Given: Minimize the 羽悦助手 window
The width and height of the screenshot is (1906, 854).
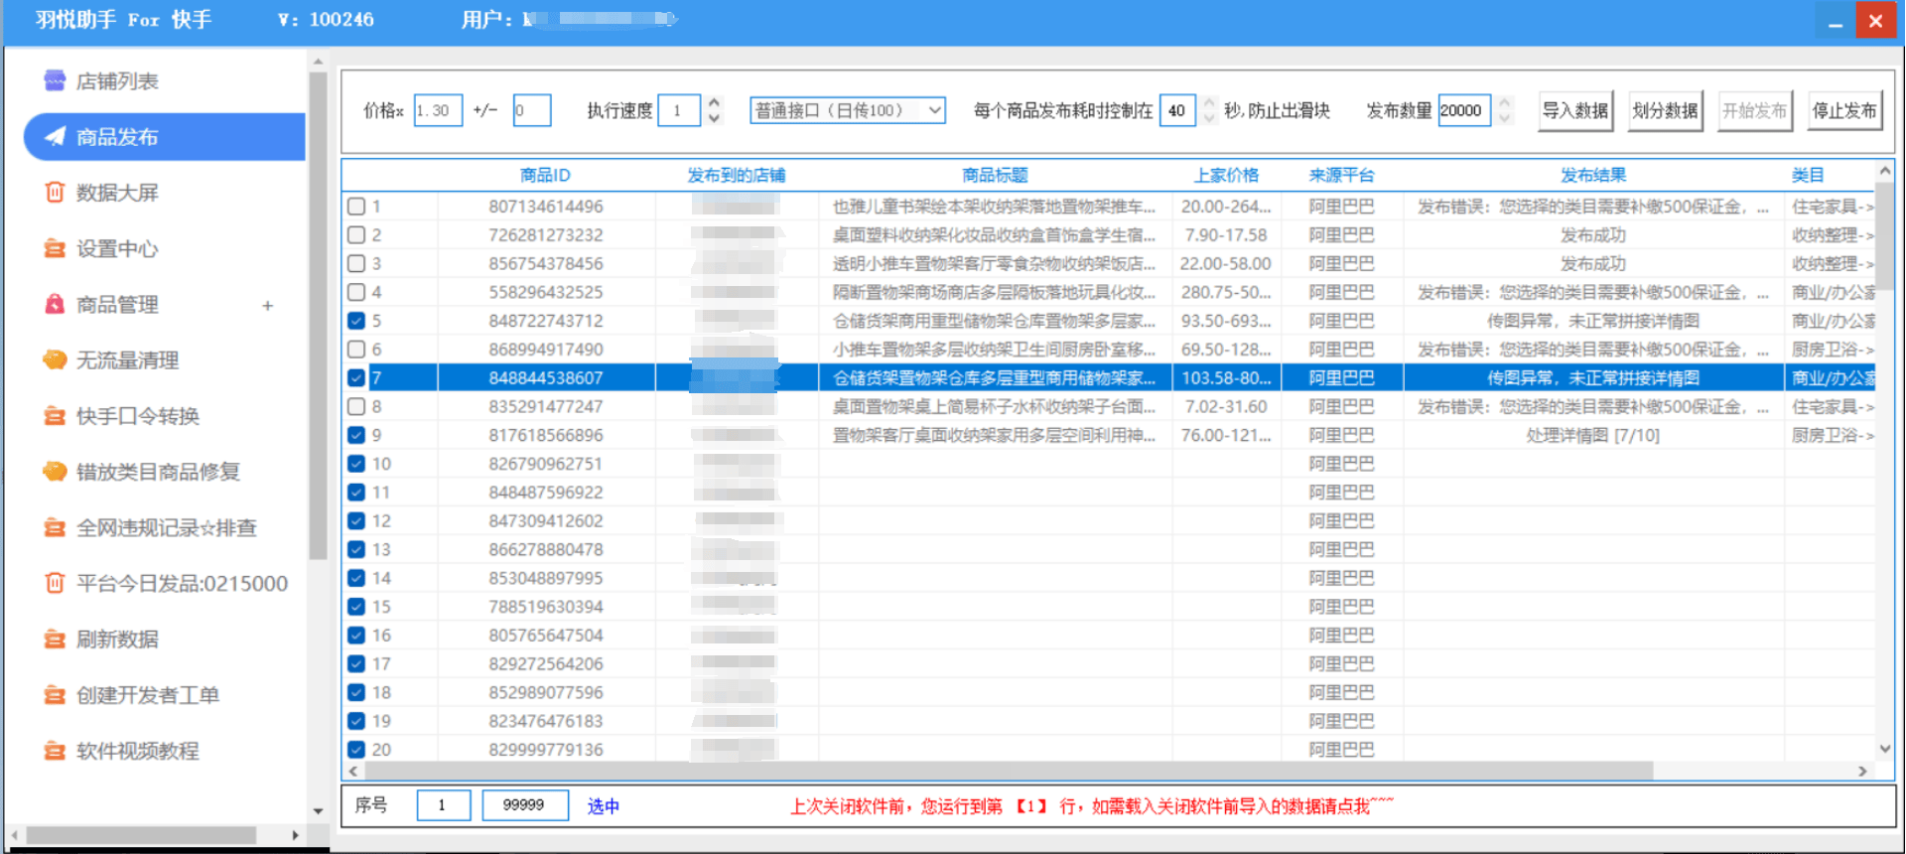Looking at the screenshot, I should point(1835,22).
